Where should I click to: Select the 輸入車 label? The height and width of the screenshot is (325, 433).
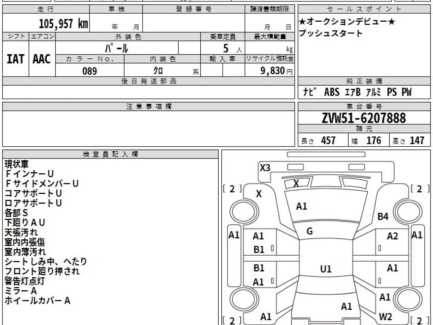(223, 59)
